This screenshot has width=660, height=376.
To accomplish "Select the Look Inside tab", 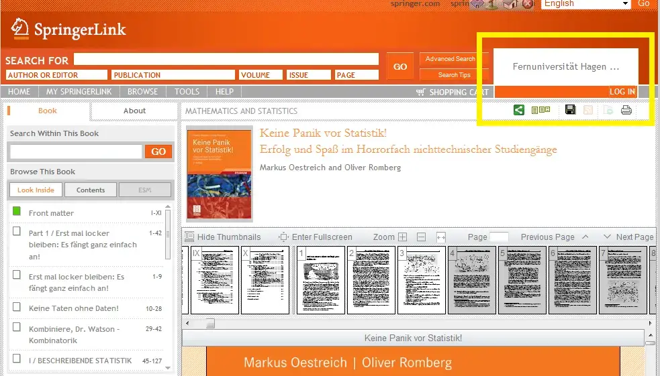I will (x=36, y=190).
